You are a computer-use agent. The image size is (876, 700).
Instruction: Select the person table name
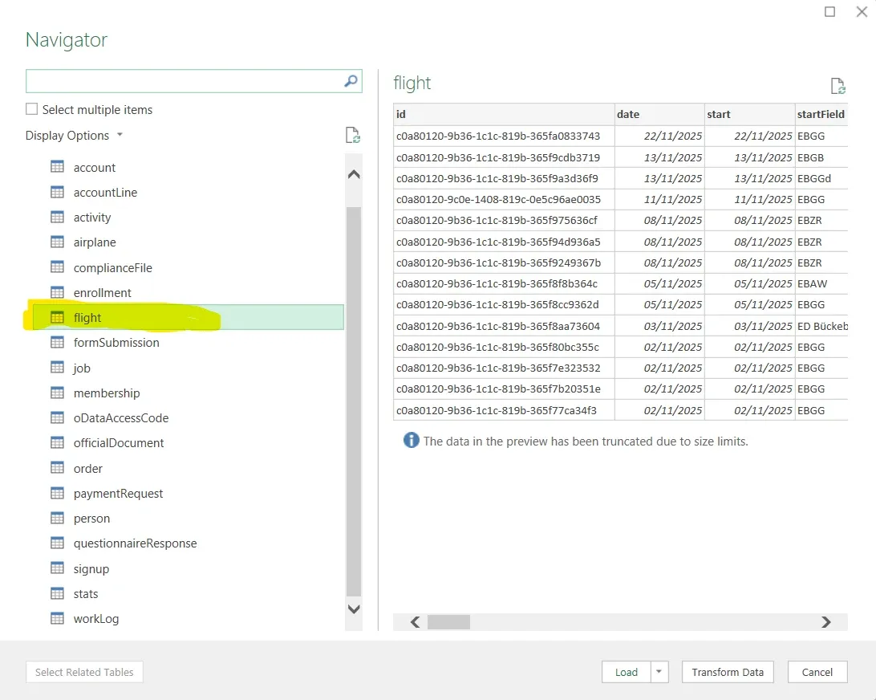click(91, 519)
